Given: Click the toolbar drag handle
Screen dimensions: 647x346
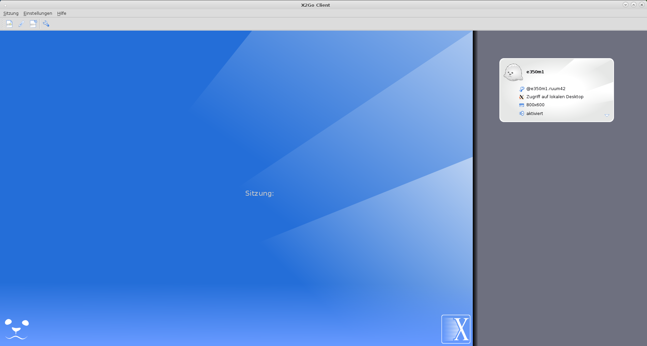Looking at the screenshot, I should 3,24.
